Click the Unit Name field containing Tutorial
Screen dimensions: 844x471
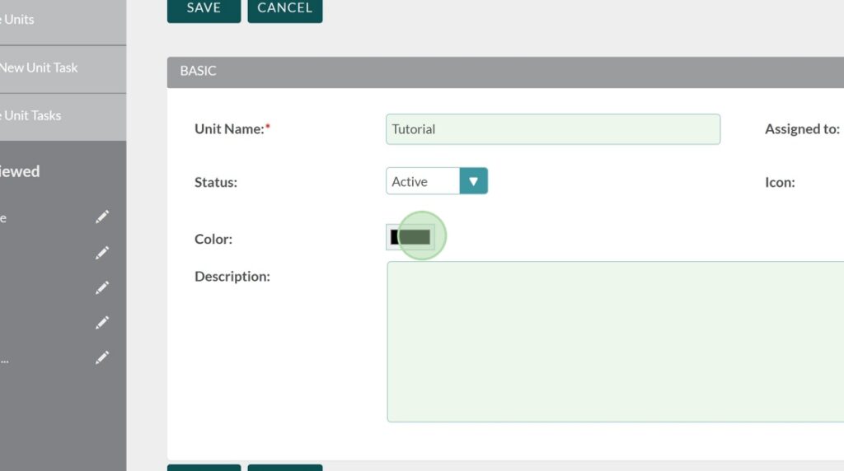coord(552,129)
